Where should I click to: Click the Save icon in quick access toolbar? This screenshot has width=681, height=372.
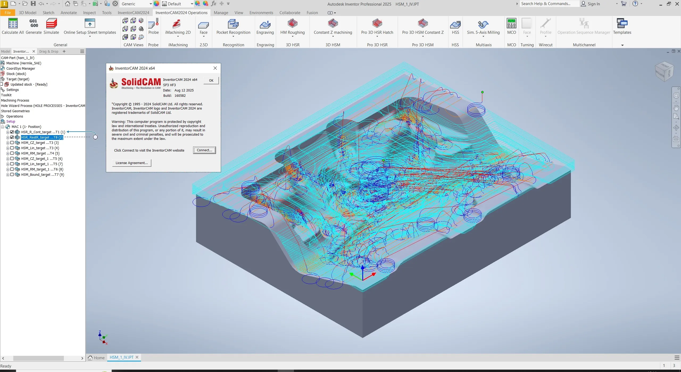coord(33,4)
